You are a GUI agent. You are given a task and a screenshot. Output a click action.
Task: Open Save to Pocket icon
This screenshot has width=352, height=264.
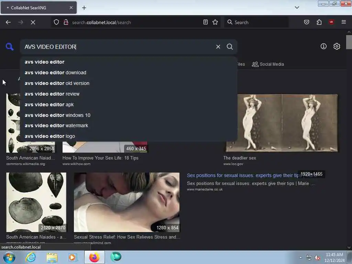306,22
